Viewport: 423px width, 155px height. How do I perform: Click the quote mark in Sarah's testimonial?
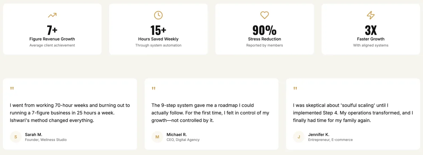point(12,89)
